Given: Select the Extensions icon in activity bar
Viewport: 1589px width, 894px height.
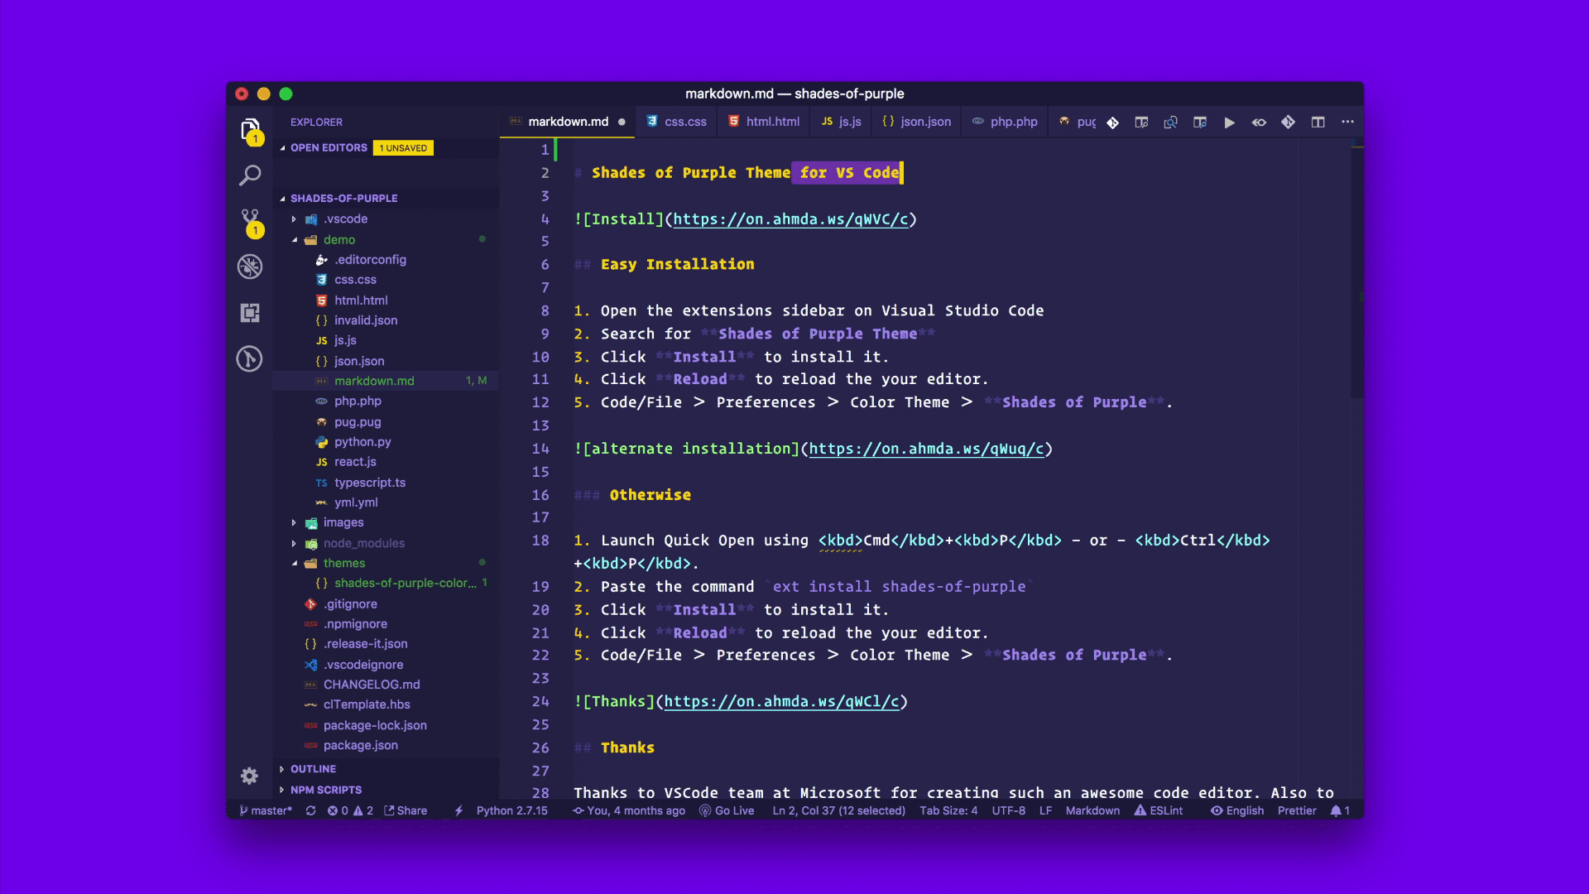Looking at the screenshot, I should pyautogui.click(x=250, y=312).
